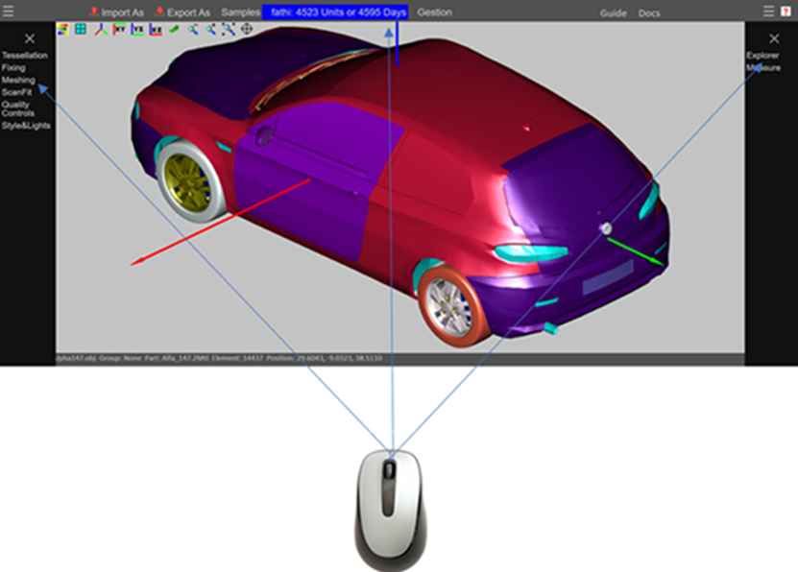This screenshot has width=798, height=572.
Task: Toggle the left hamburger menu
Action: click(8, 12)
